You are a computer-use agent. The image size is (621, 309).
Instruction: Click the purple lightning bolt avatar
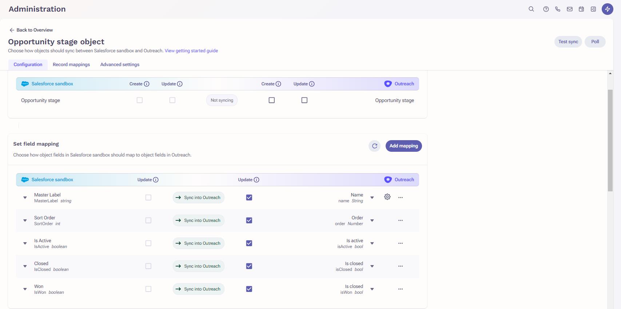[x=607, y=9]
